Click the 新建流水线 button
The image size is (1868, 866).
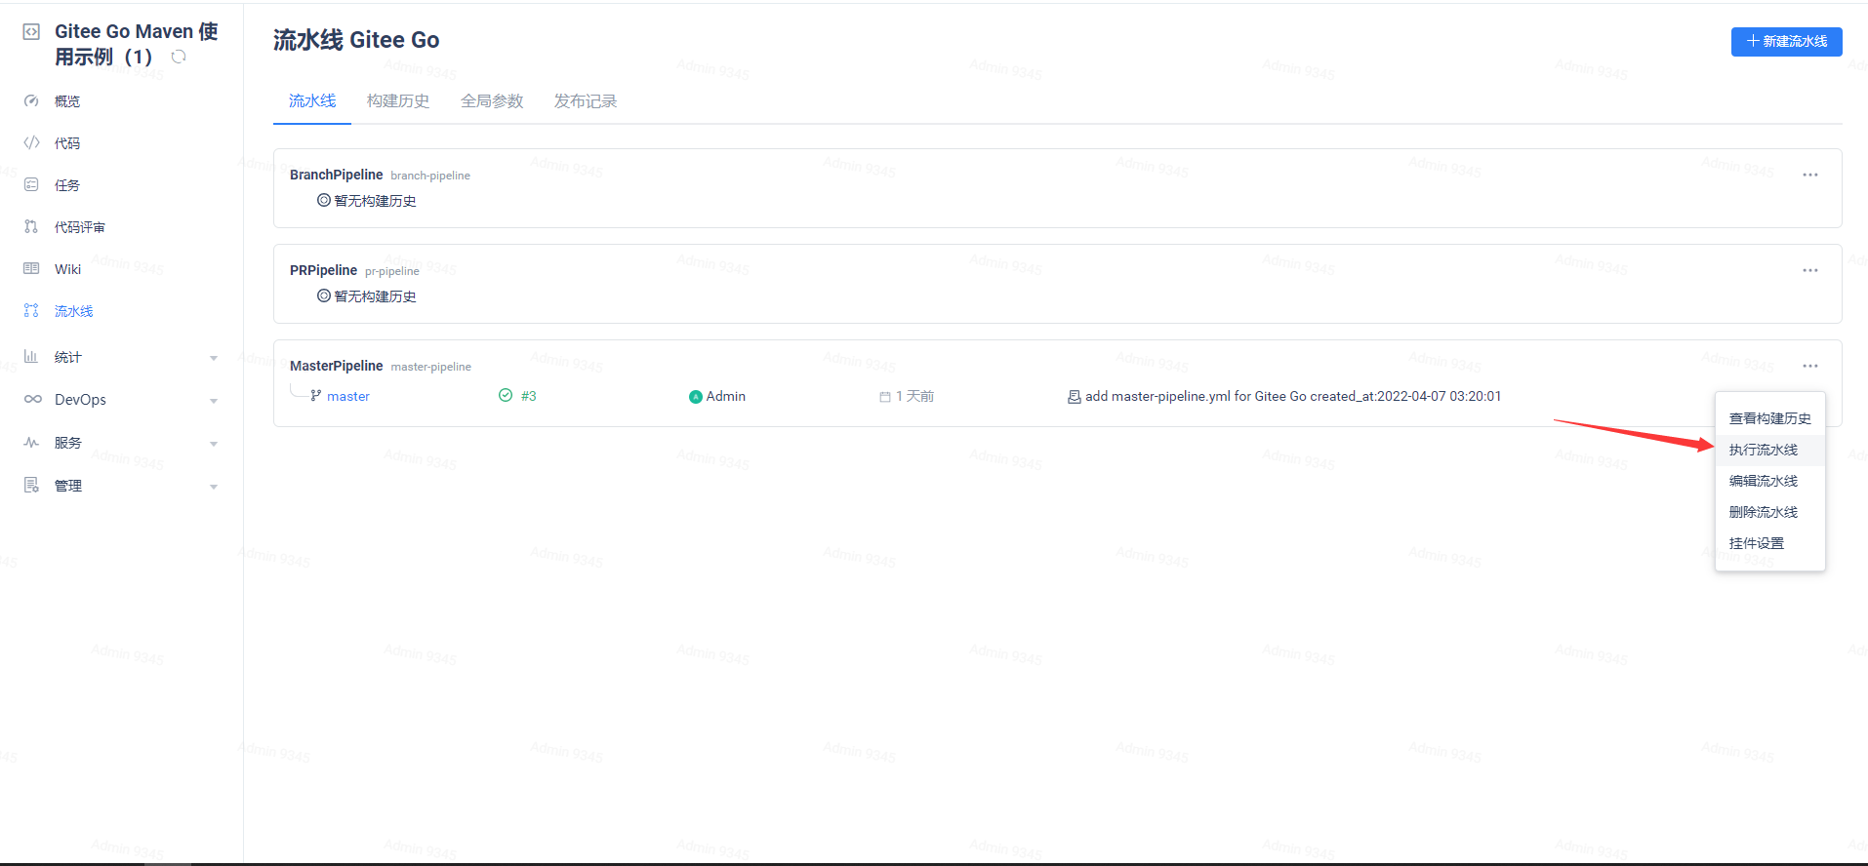[1787, 41]
